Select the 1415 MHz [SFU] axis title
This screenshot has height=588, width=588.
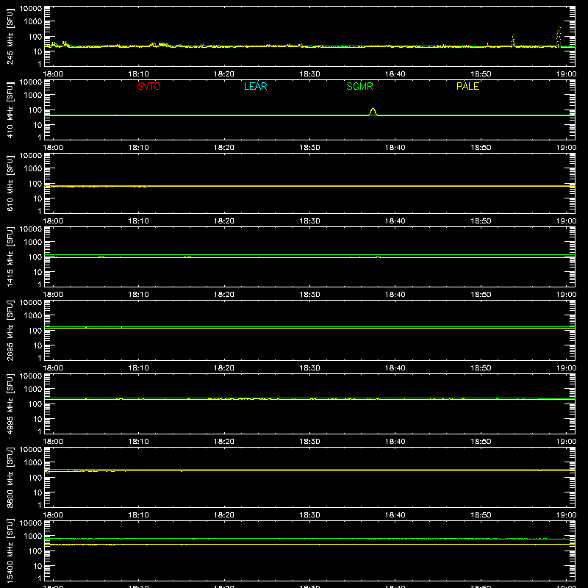10,257
